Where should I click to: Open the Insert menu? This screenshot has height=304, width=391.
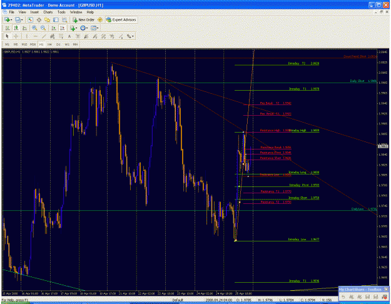coord(34,12)
